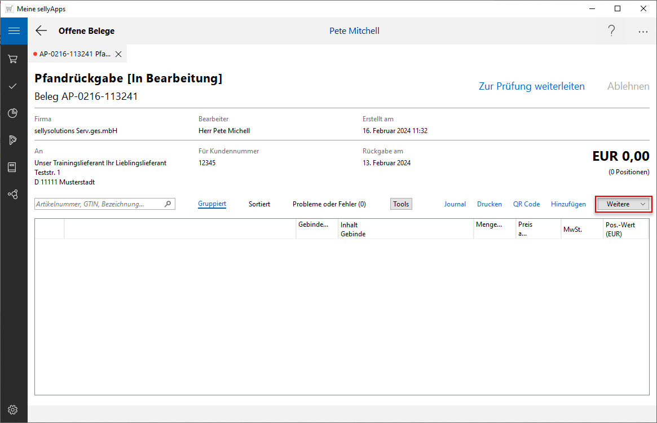
Task: Click the search magnifier icon
Action: tap(168, 204)
